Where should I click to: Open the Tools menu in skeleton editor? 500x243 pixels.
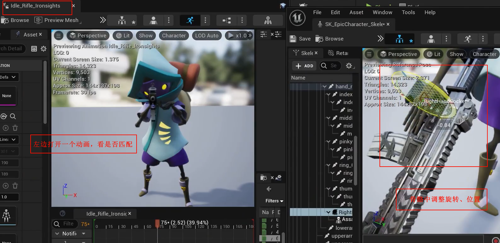[409, 12]
